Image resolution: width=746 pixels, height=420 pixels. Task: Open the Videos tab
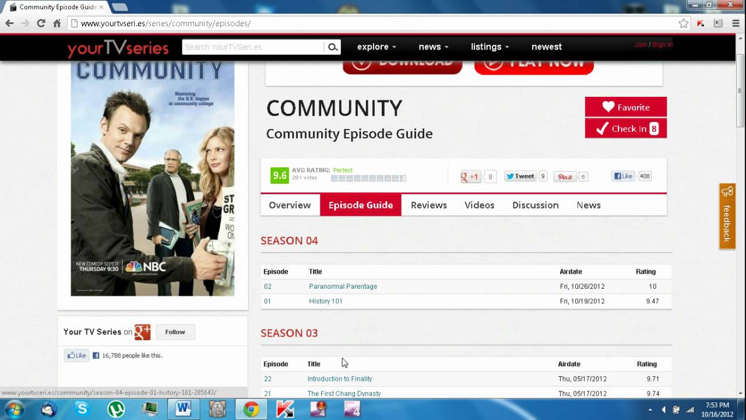[479, 205]
